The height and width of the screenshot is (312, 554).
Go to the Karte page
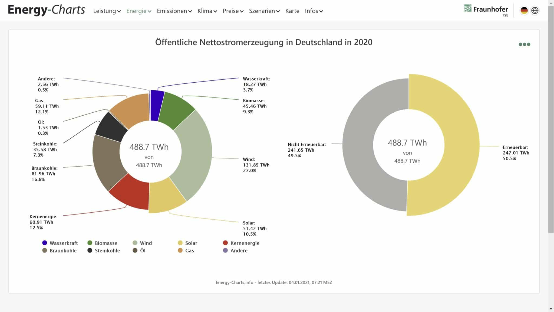coord(292,11)
